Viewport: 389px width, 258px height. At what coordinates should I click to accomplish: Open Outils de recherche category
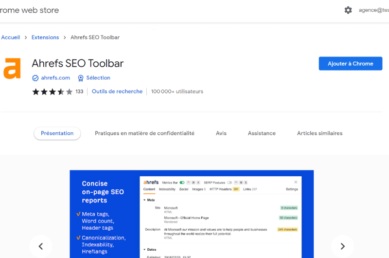coord(117,92)
